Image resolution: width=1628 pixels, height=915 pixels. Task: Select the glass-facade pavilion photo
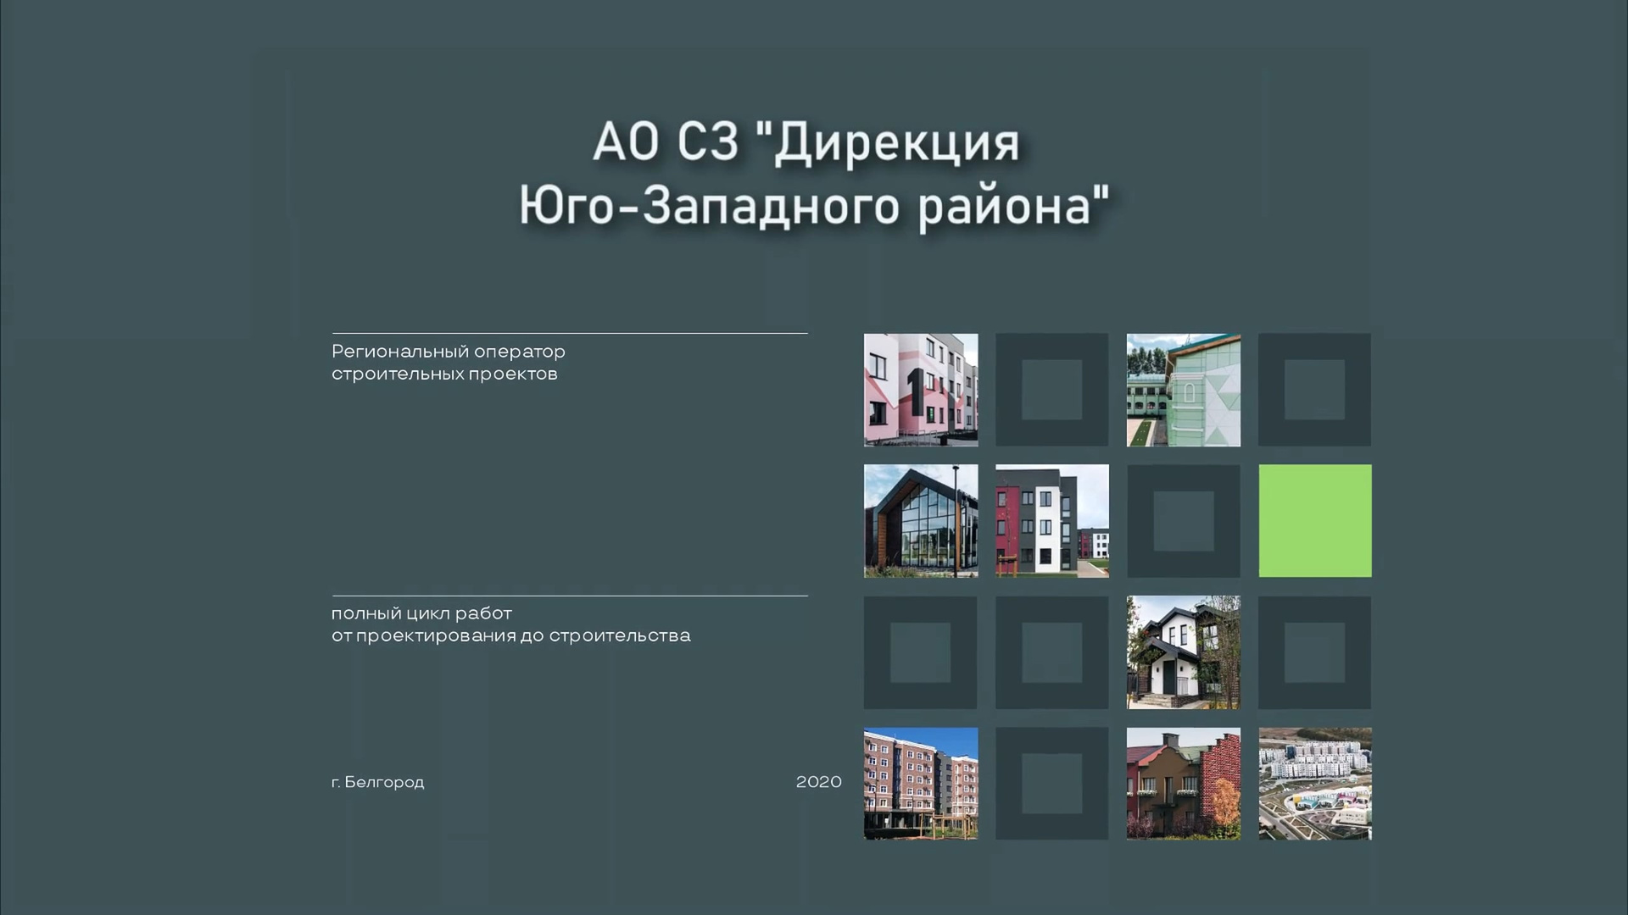click(920, 521)
